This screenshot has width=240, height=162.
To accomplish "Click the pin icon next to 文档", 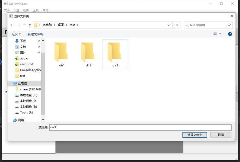I will pos(39,47).
